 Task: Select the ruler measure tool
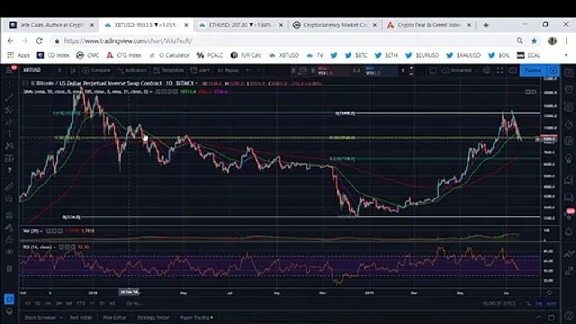coord(9,186)
